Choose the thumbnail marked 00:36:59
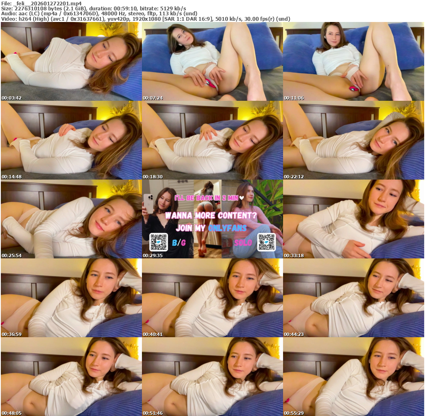The width and height of the screenshot is (425, 416). click(x=71, y=298)
